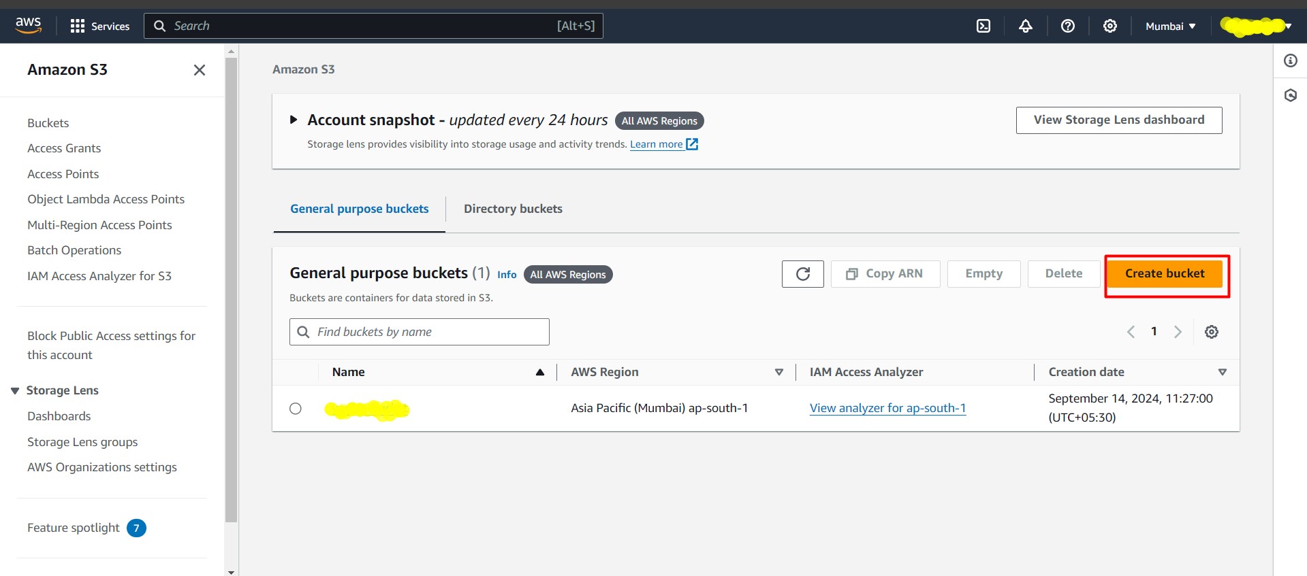Image resolution: width=1307 pixels, height=576 pixels.
Task: Open Buckets in the sidebar
Action: coord(48,123)
